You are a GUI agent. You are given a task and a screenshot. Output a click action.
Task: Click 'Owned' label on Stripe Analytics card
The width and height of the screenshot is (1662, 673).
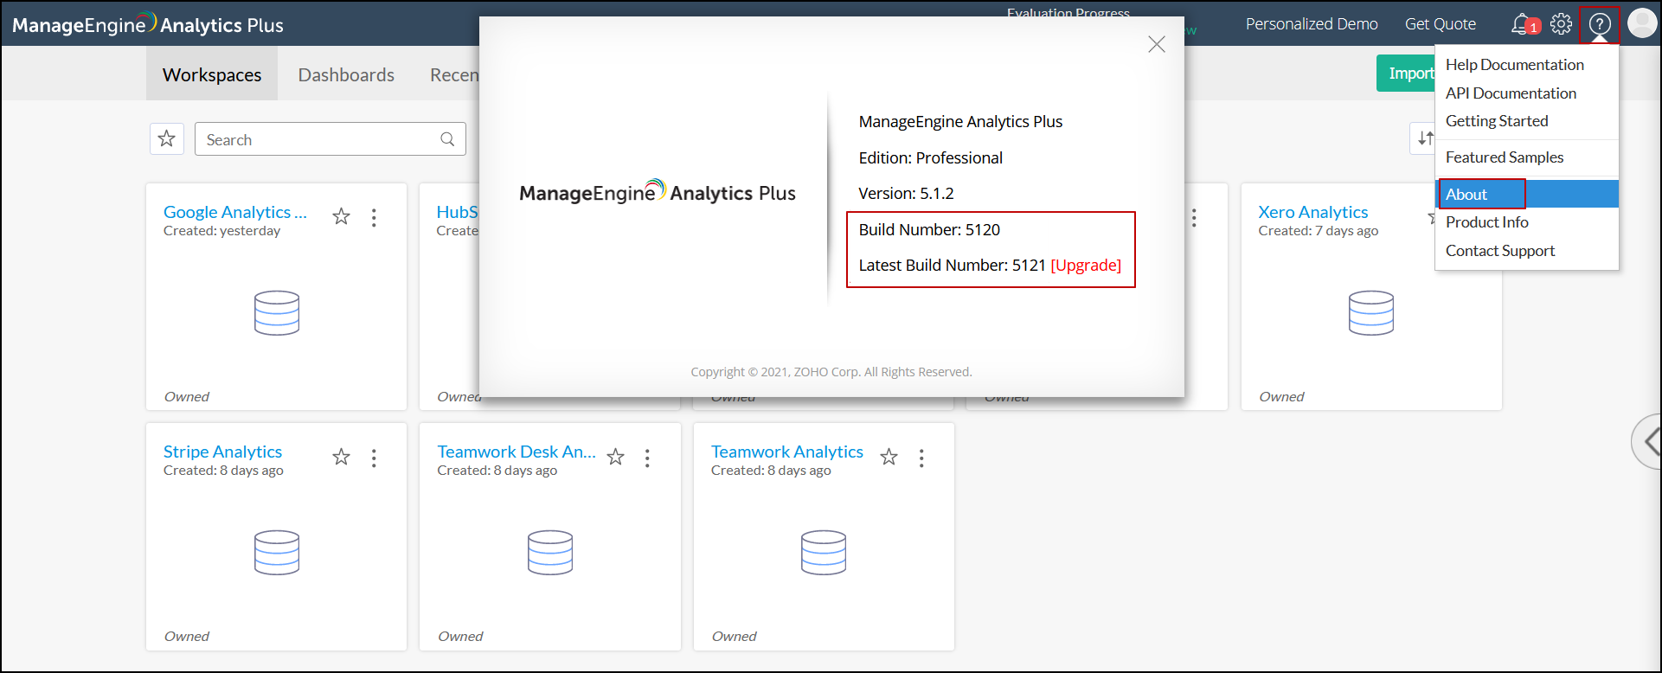(187, 637)
